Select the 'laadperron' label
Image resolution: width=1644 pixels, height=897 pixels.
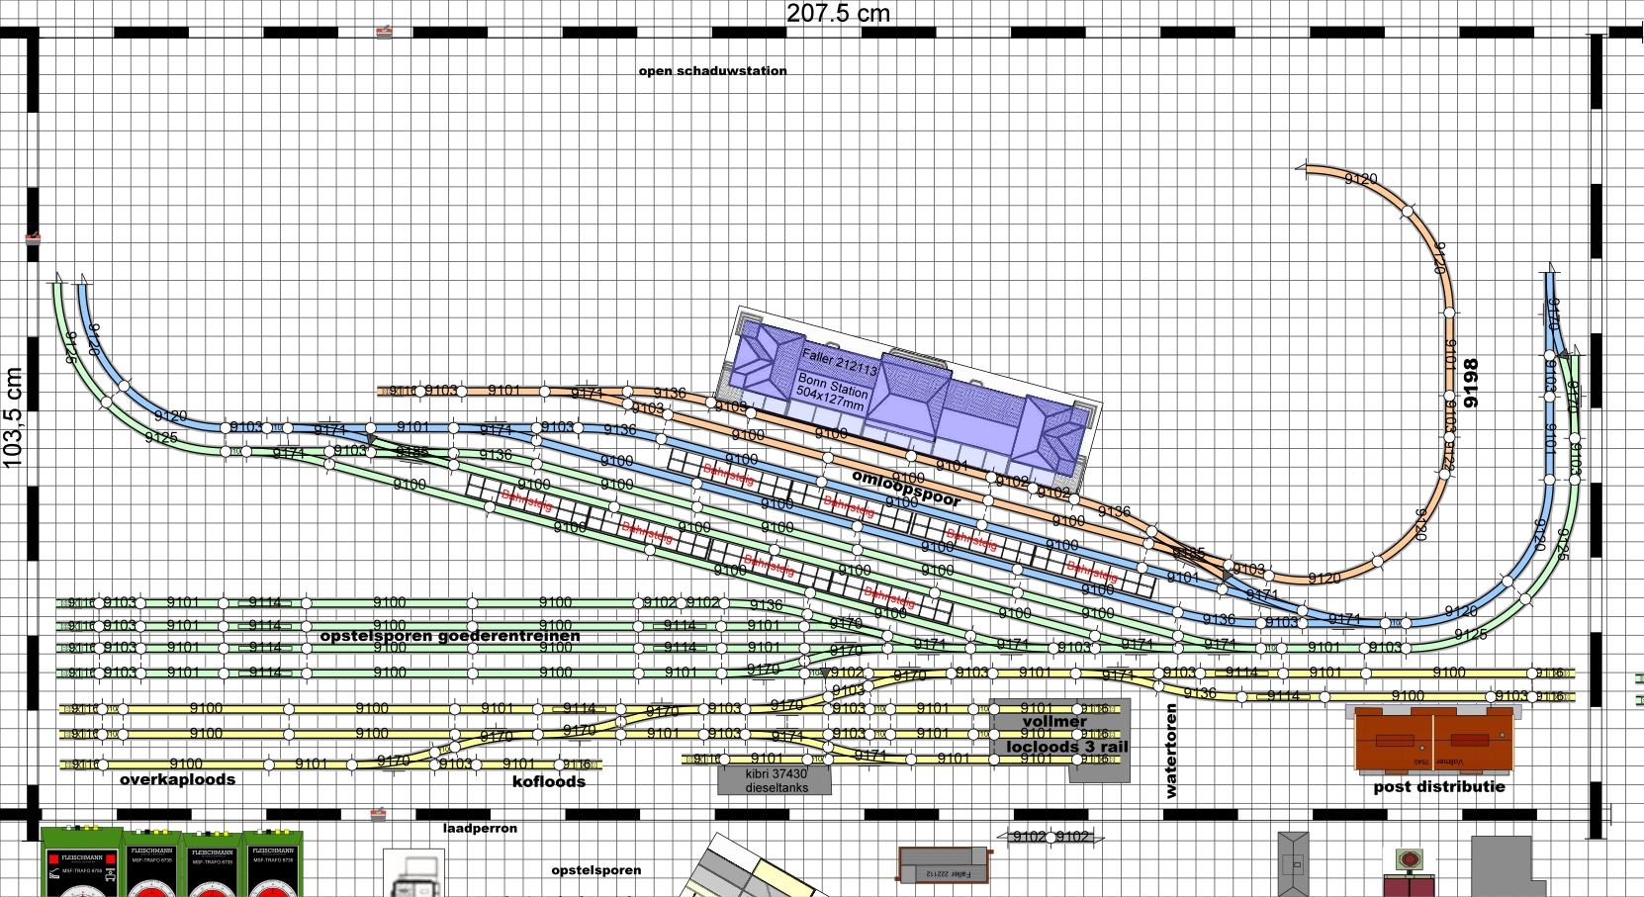480,829
